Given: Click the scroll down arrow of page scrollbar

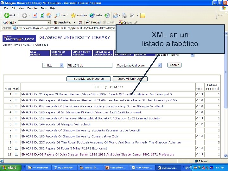Looking at the screenshot, I should [226, 156].
